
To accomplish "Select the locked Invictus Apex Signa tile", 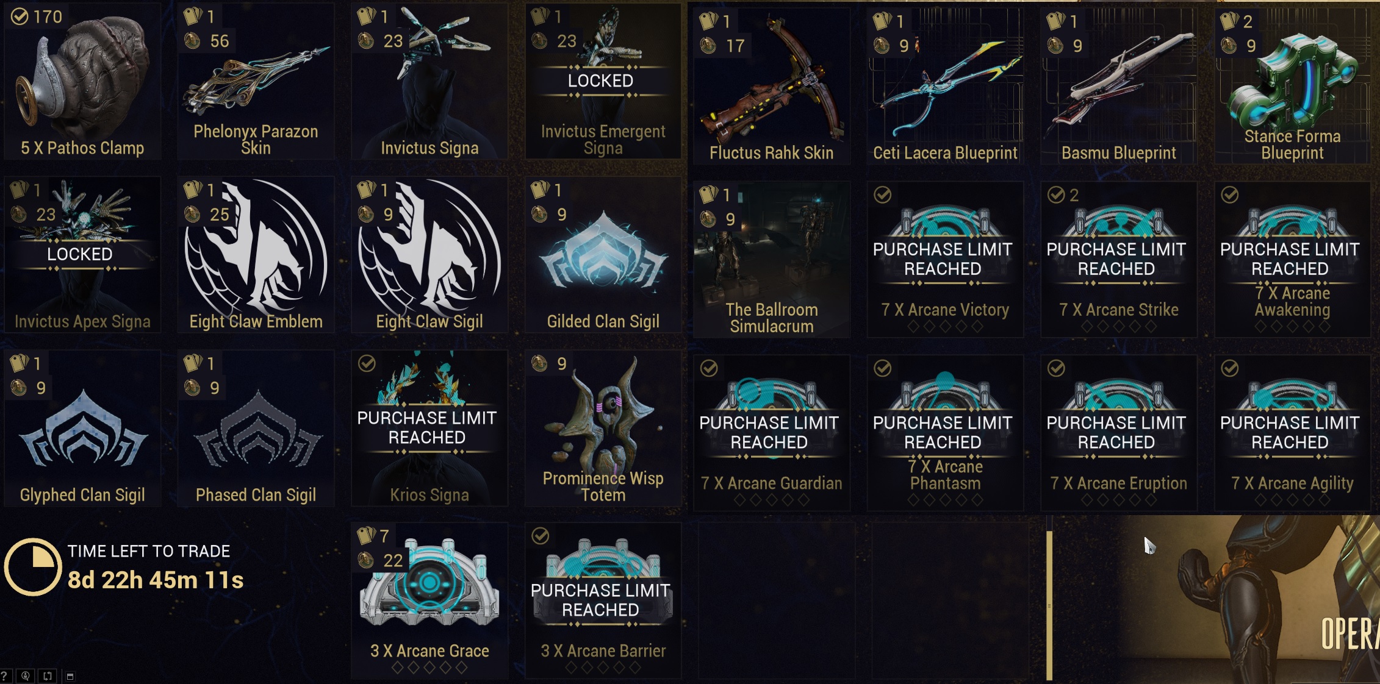I will (82, 255).
